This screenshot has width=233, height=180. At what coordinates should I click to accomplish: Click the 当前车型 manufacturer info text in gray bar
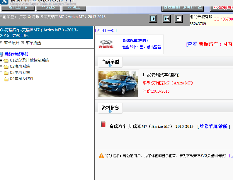(53, 17)
